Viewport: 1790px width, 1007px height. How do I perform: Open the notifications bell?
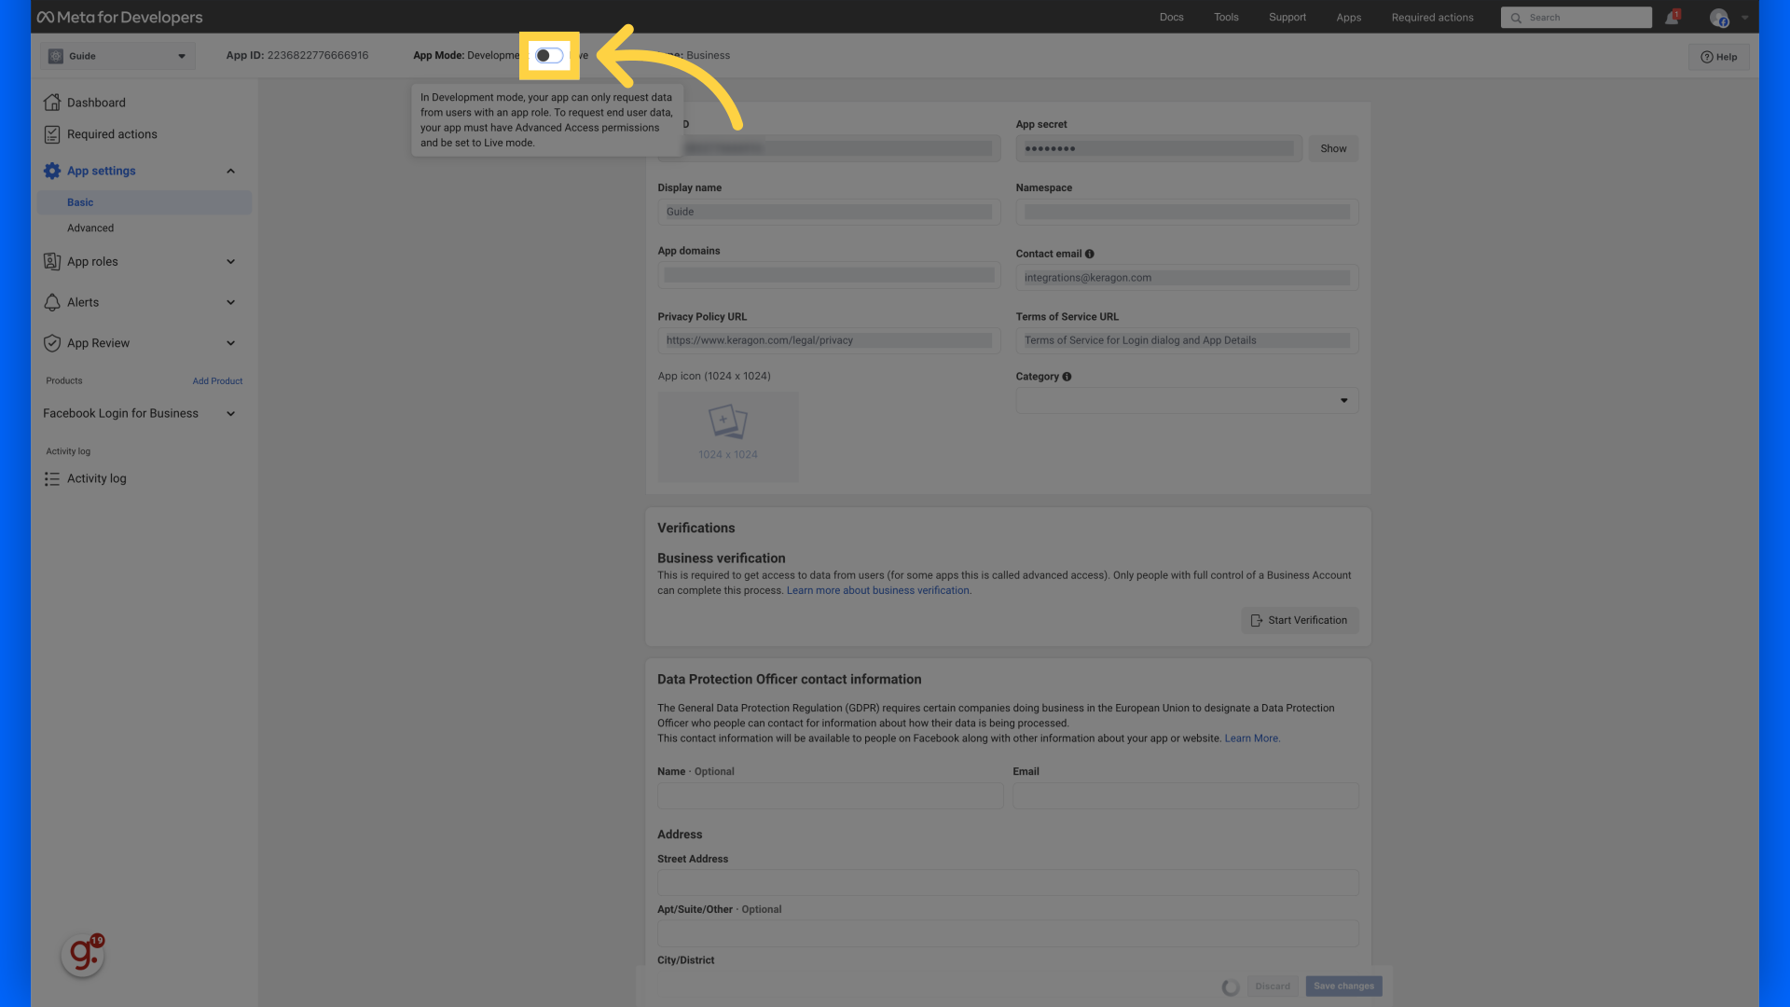pos(1672,18)
